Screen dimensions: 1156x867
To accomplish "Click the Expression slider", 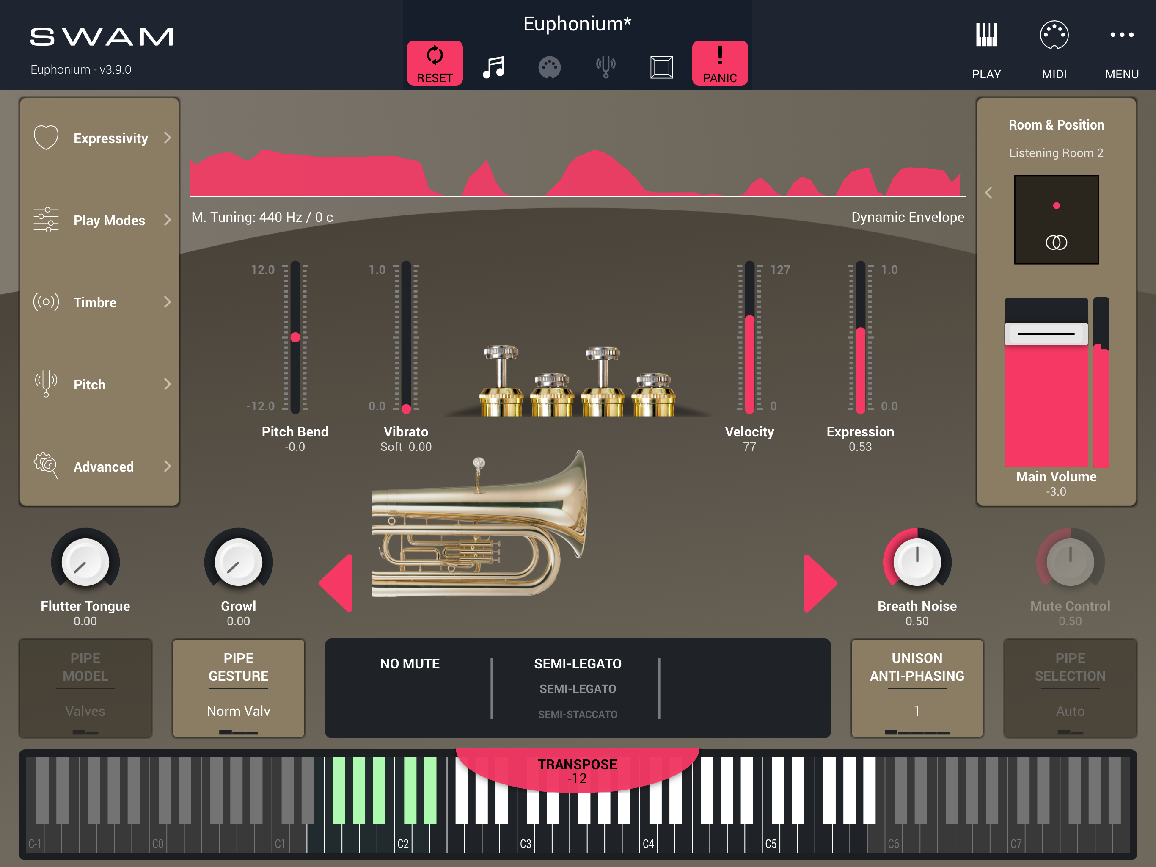I will (860, 337).
